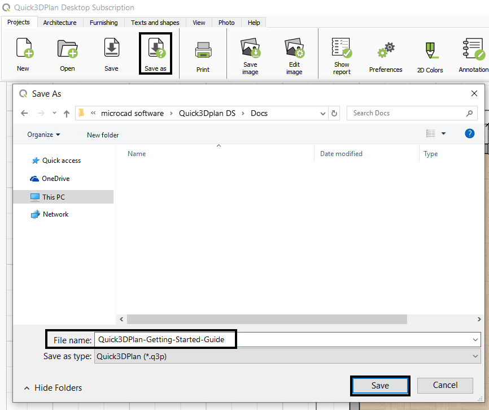Click the right scroll arrow
Viewport: 489px width, 410px height.
pos(479,319)
